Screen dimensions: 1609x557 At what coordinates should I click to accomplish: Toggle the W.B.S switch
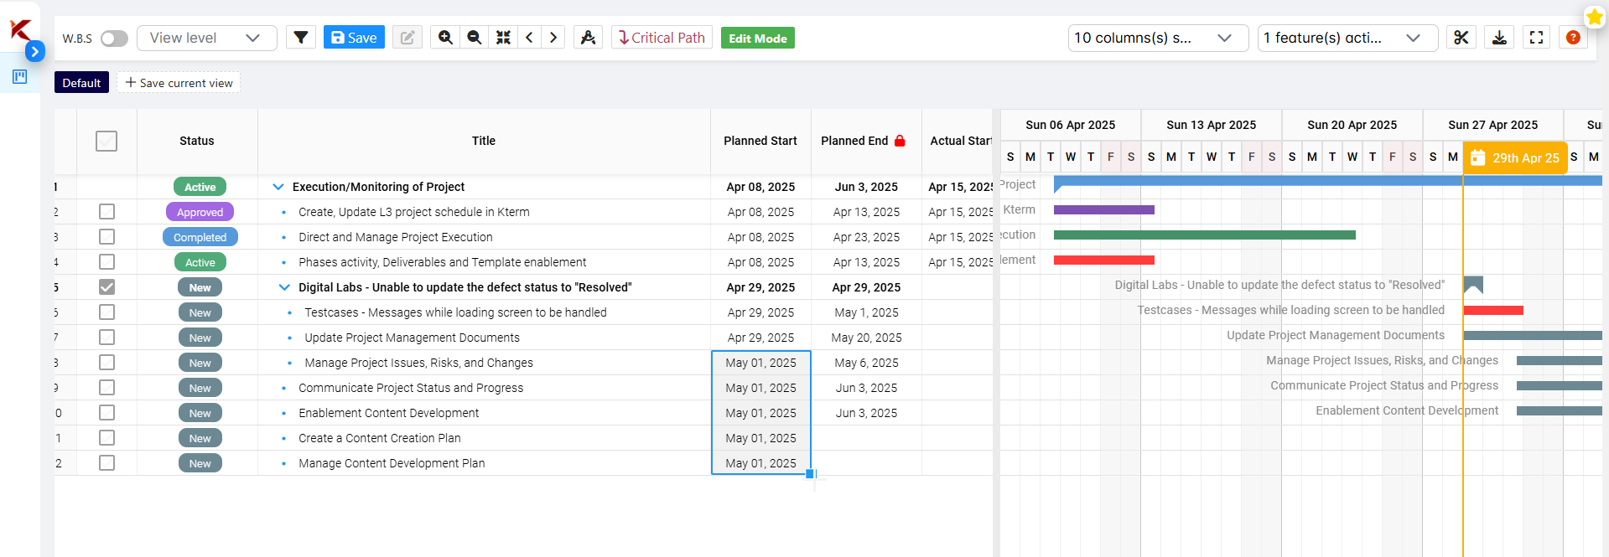click(114, 39)
